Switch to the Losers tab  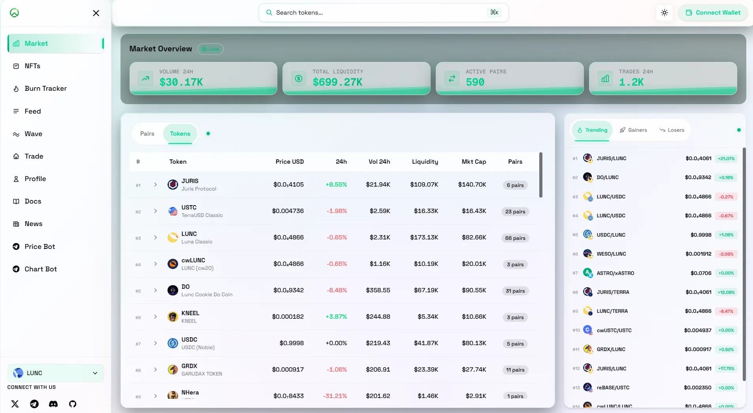coord(672,130)
